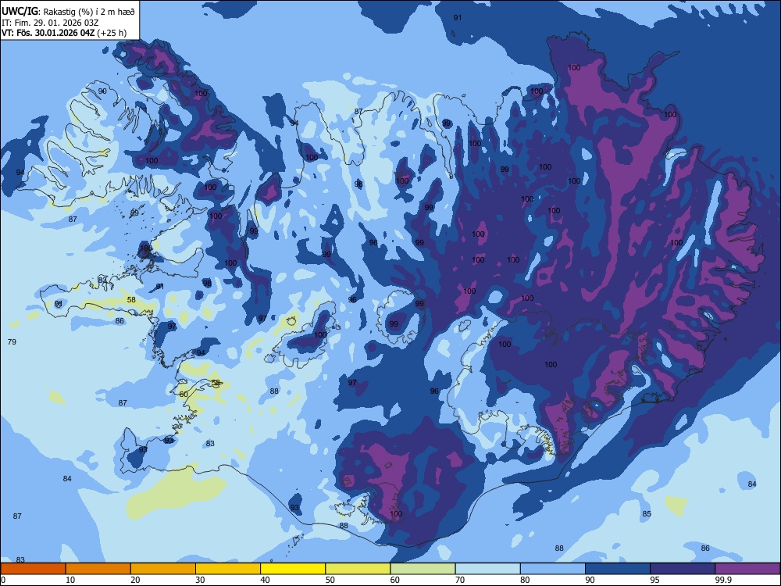Click the initial time line "IT: Fim. 29. 01. 2026 03Z"
781x586 pixels.
coord(50,23)
